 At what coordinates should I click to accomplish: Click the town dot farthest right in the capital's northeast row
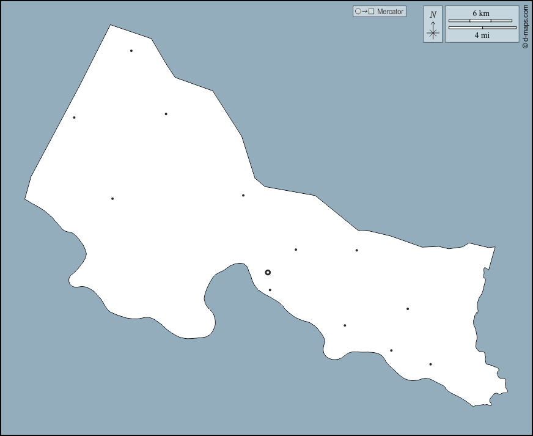[x=356, y=250]
